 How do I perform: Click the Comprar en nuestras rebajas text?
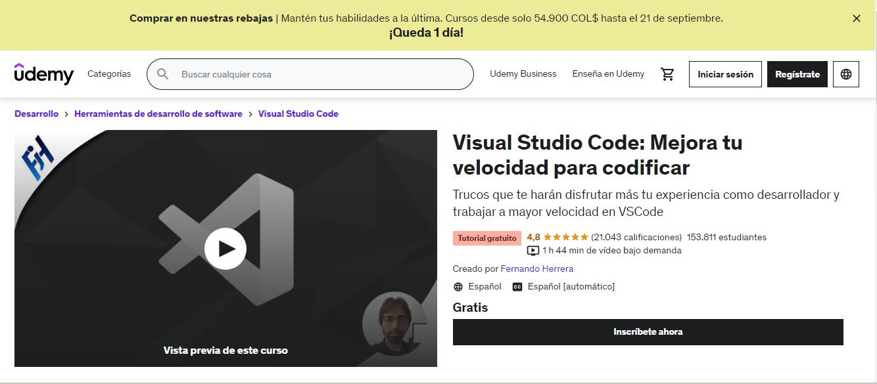pyautogui.click(x=201, y=18)
